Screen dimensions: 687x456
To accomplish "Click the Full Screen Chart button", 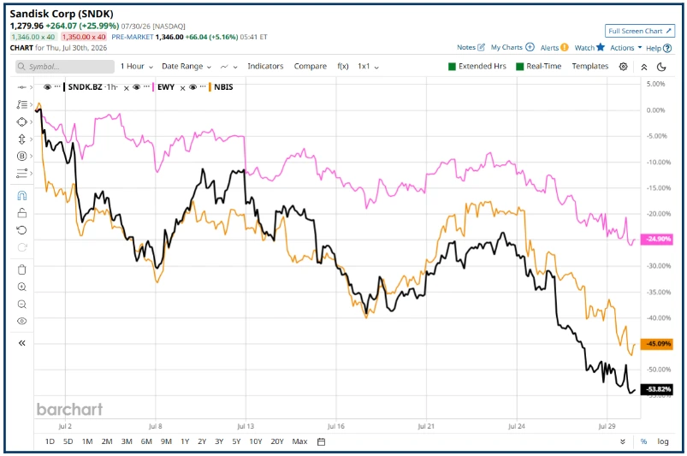I will pos(640,31).
